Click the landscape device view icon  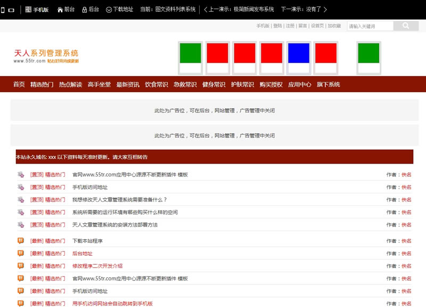click(x=11, y=10)
